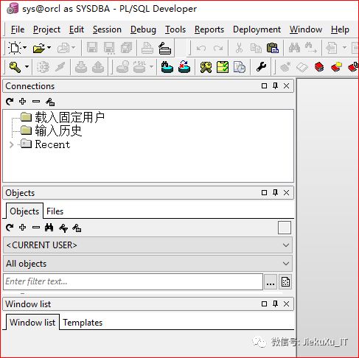Pin the Connections panel
Image resolution: width=359 pixels, height=358 pixels.
coord(275,85)
